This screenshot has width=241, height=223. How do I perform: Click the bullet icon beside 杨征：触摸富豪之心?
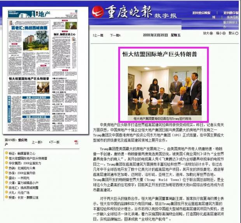pyautogui.click(x=6, y=153)
